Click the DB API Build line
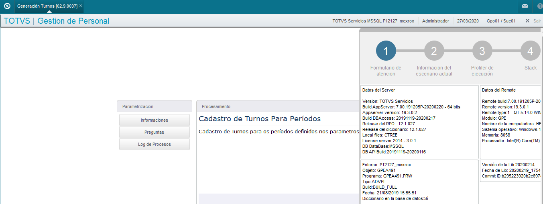The image size is (543, 204). click(x=394, y=152)
